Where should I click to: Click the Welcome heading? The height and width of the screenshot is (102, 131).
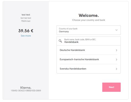click(89, 15)
